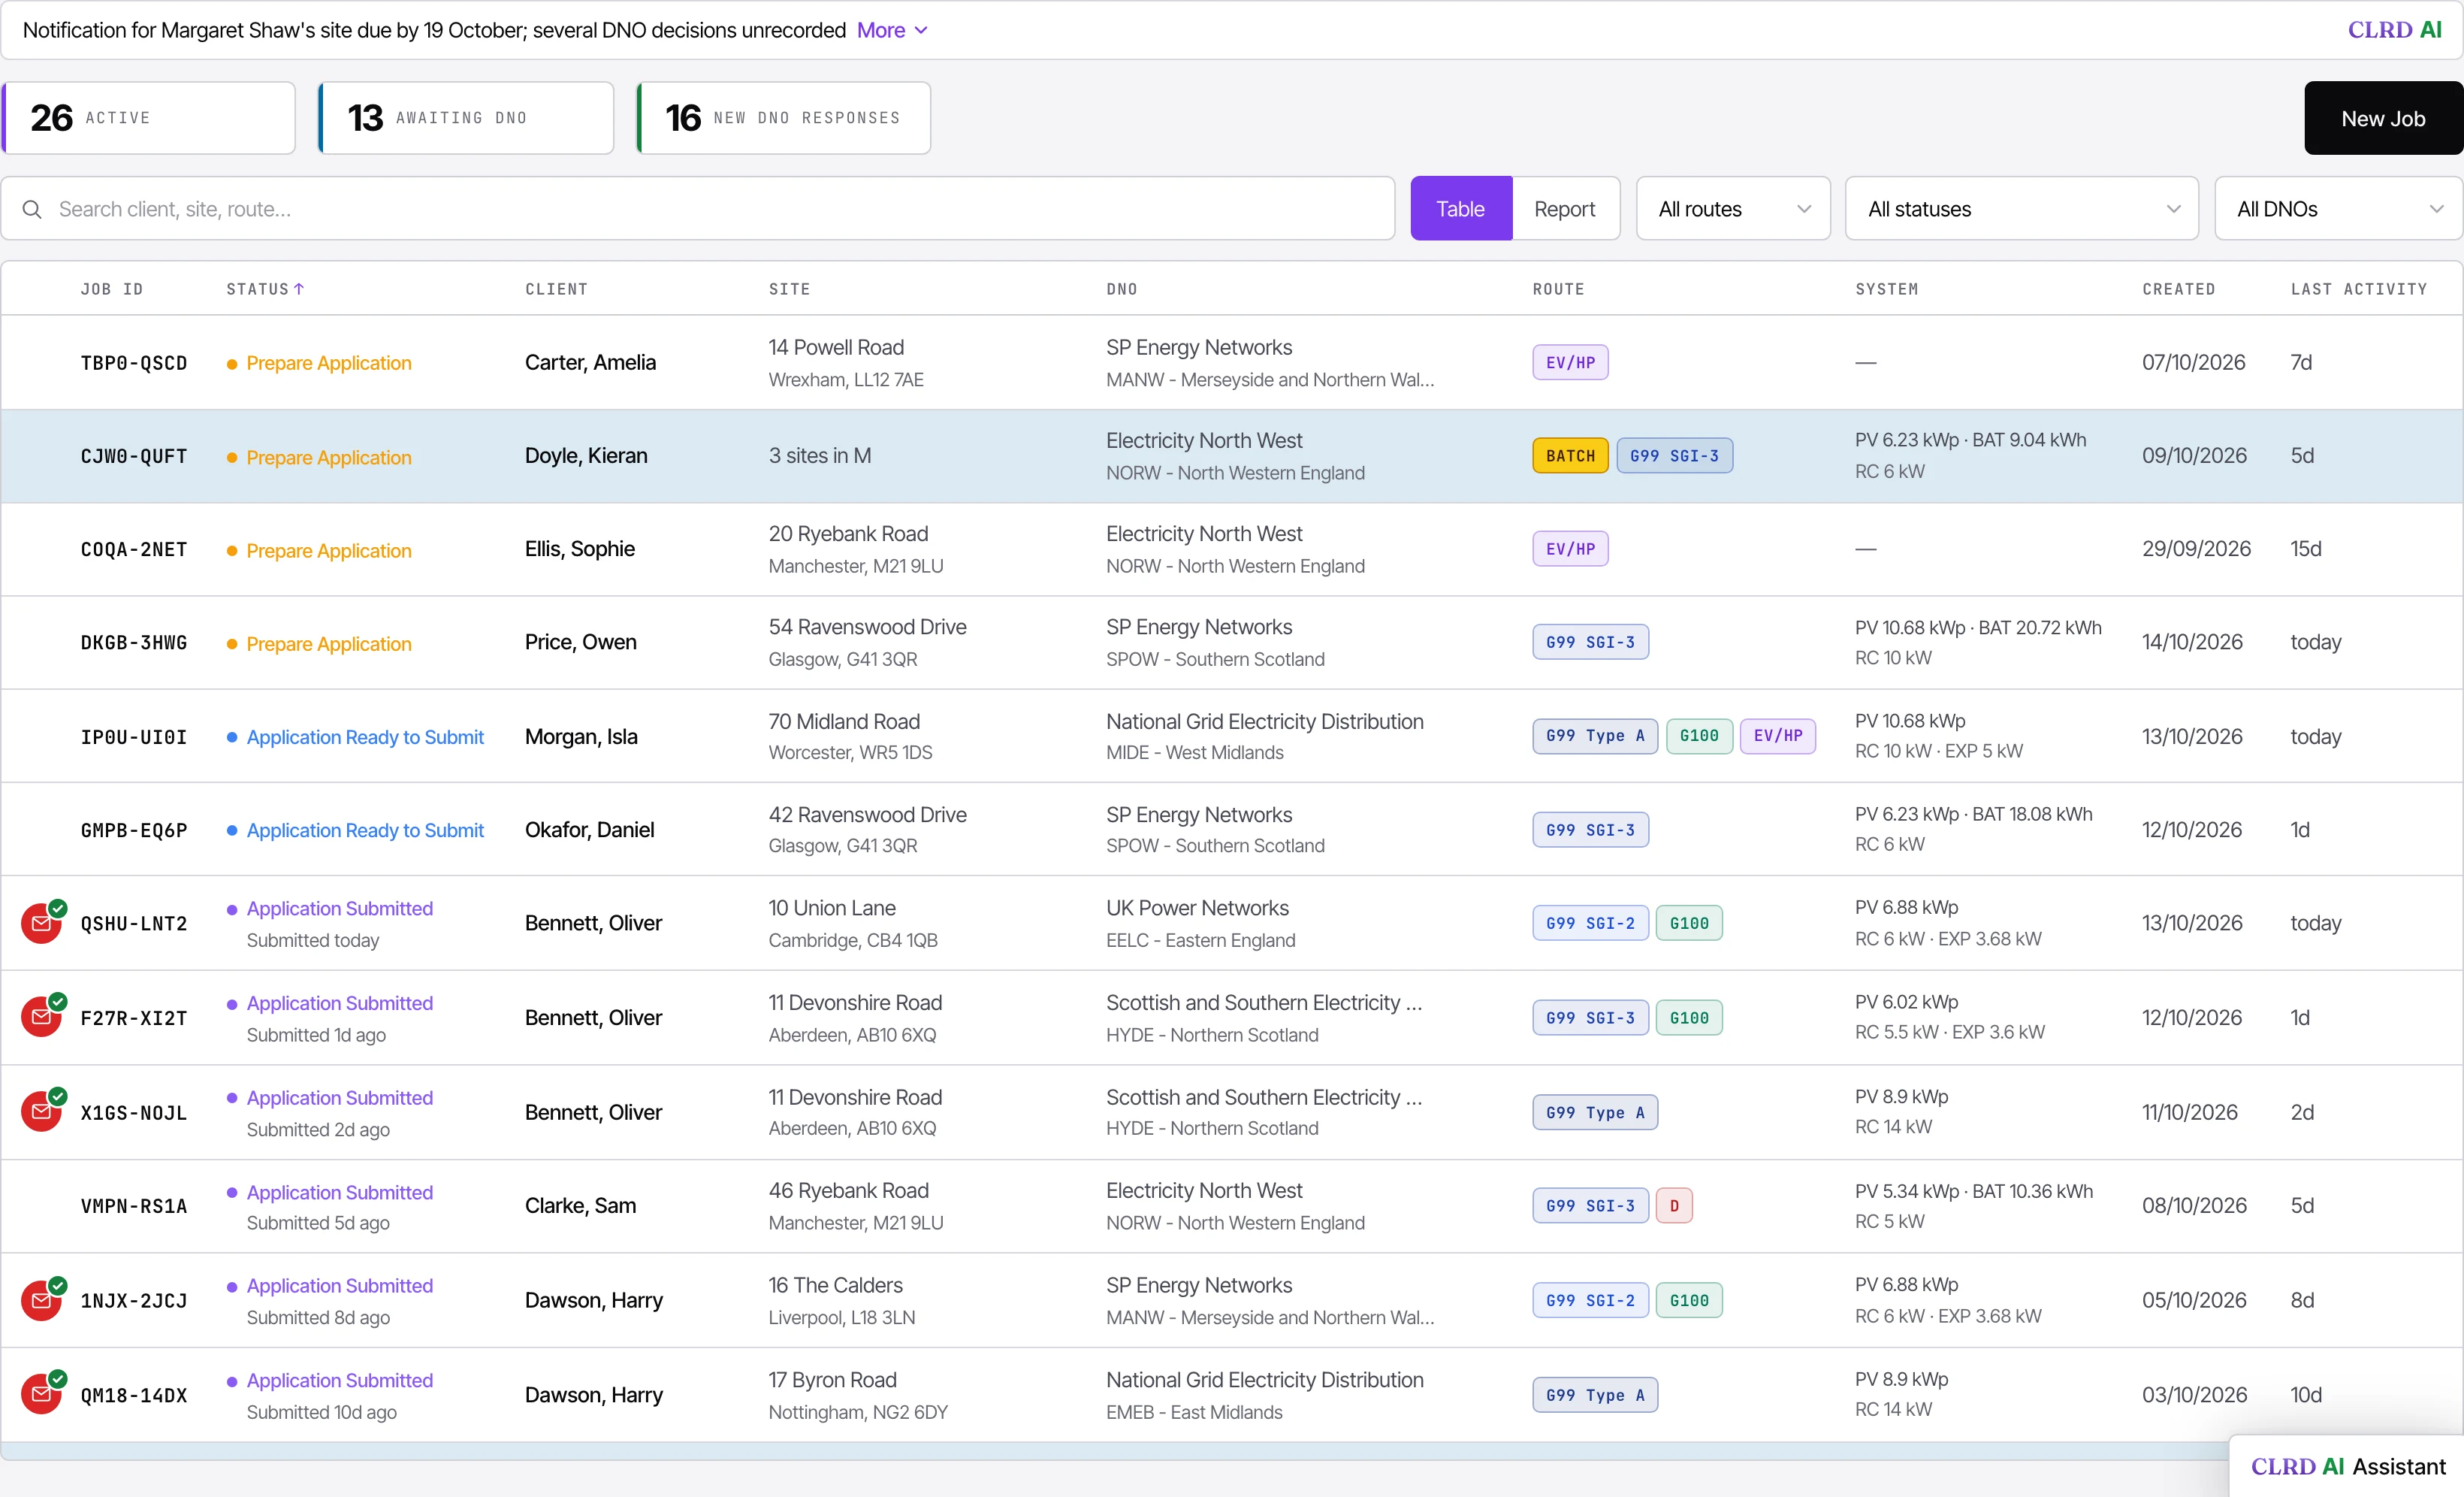Sort by the Created column header
The image size is (2464, 1497).
(x=2178, y=289)
